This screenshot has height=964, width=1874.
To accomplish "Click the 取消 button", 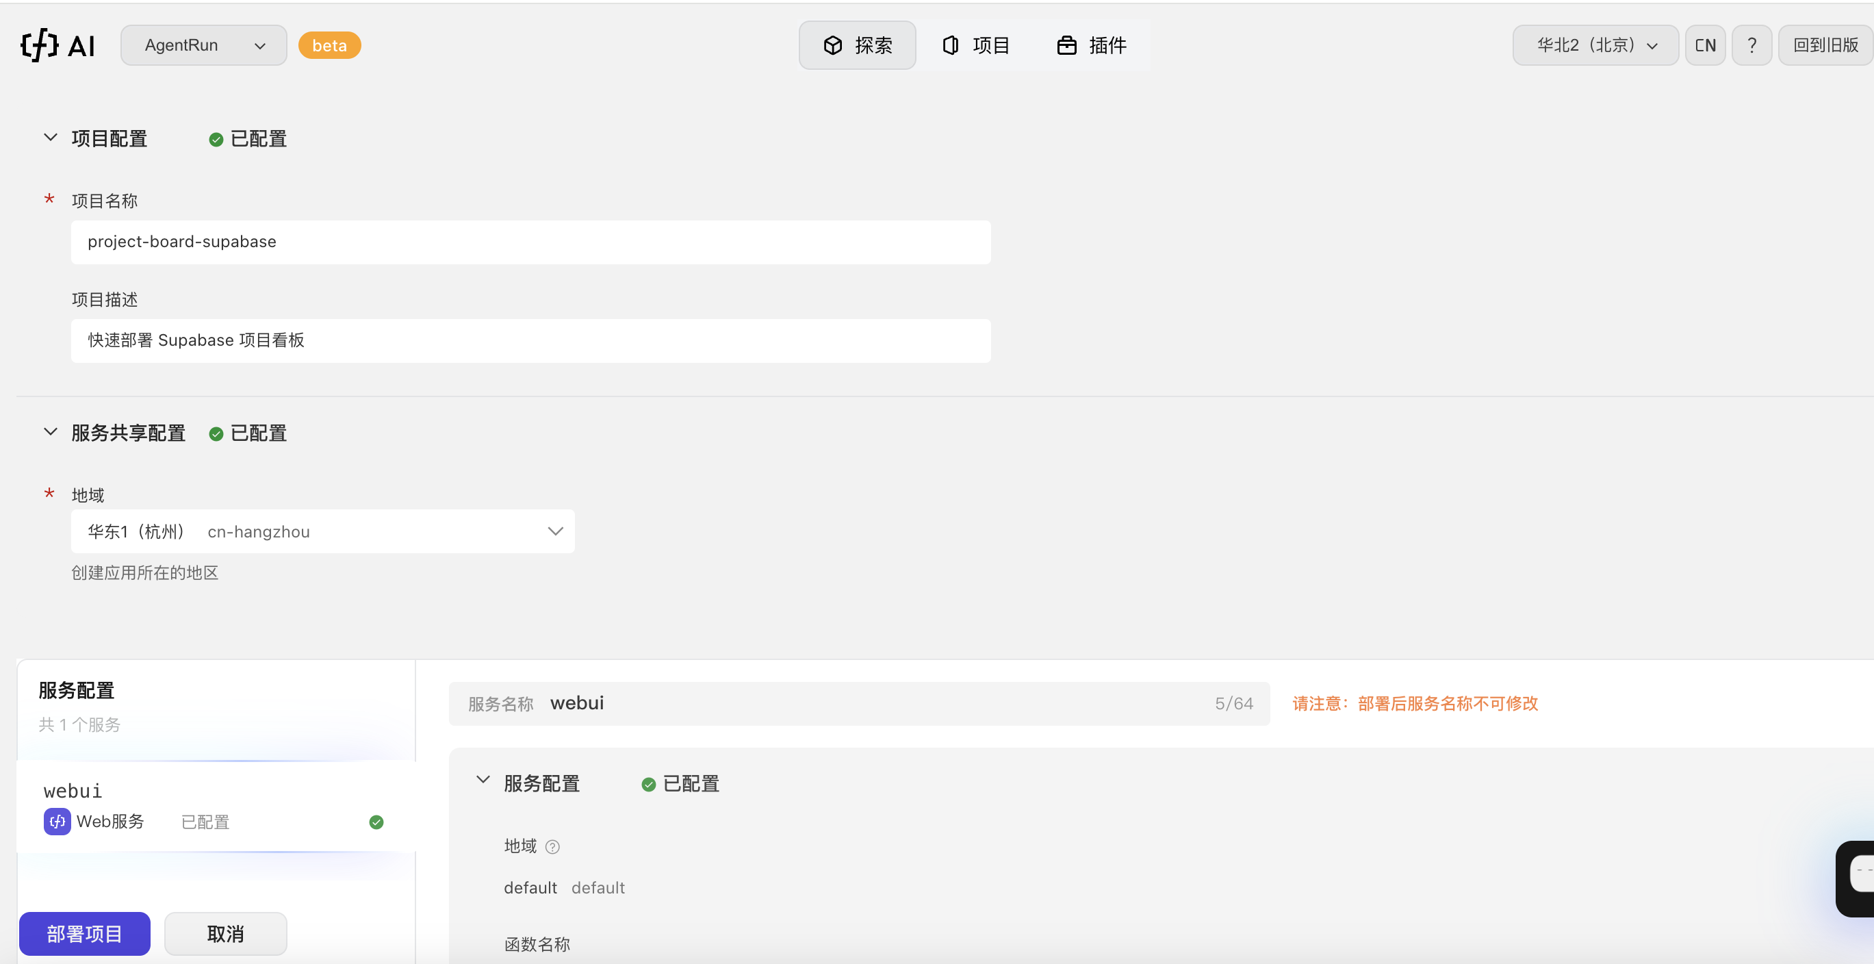I will pos(225,933).
